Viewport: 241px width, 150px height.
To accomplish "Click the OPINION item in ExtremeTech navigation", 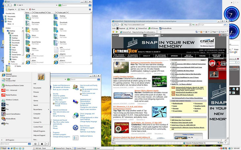I will (174, 56).
